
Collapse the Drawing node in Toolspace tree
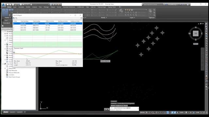point(3,32)
